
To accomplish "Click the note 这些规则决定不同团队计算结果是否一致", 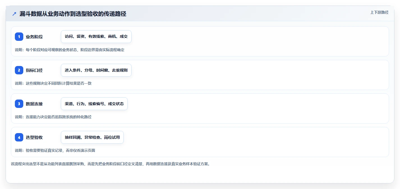I will 53,83.
